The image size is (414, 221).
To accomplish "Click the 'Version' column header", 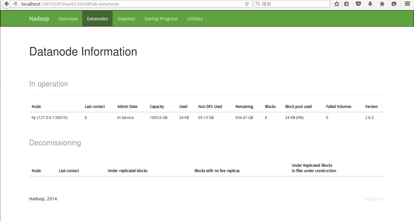I will click(371, 107).
